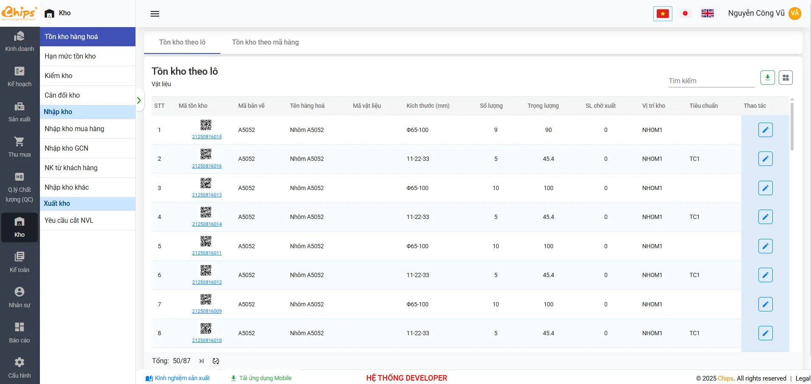
Task: Collapse the Xuất kho section
Action: tap(87, 204)
